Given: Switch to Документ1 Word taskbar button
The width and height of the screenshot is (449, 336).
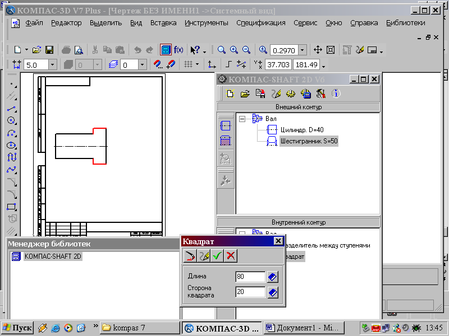Looking at the screenshot, I should (x=304, y=328).
